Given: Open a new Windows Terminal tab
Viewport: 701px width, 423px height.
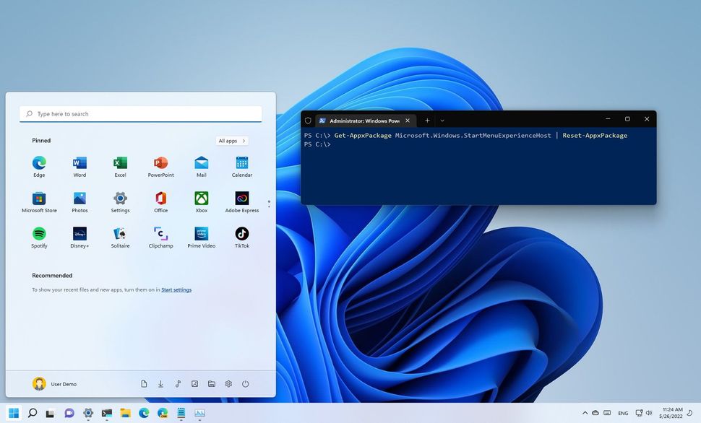Looking at the screenshot, I should coord(426,121).
